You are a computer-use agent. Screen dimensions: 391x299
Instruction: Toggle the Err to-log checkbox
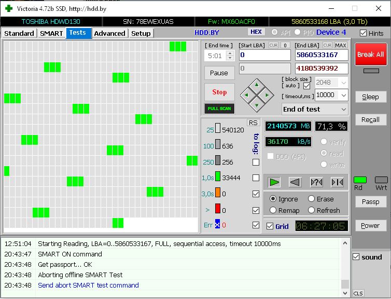click(x=256, y=225)
